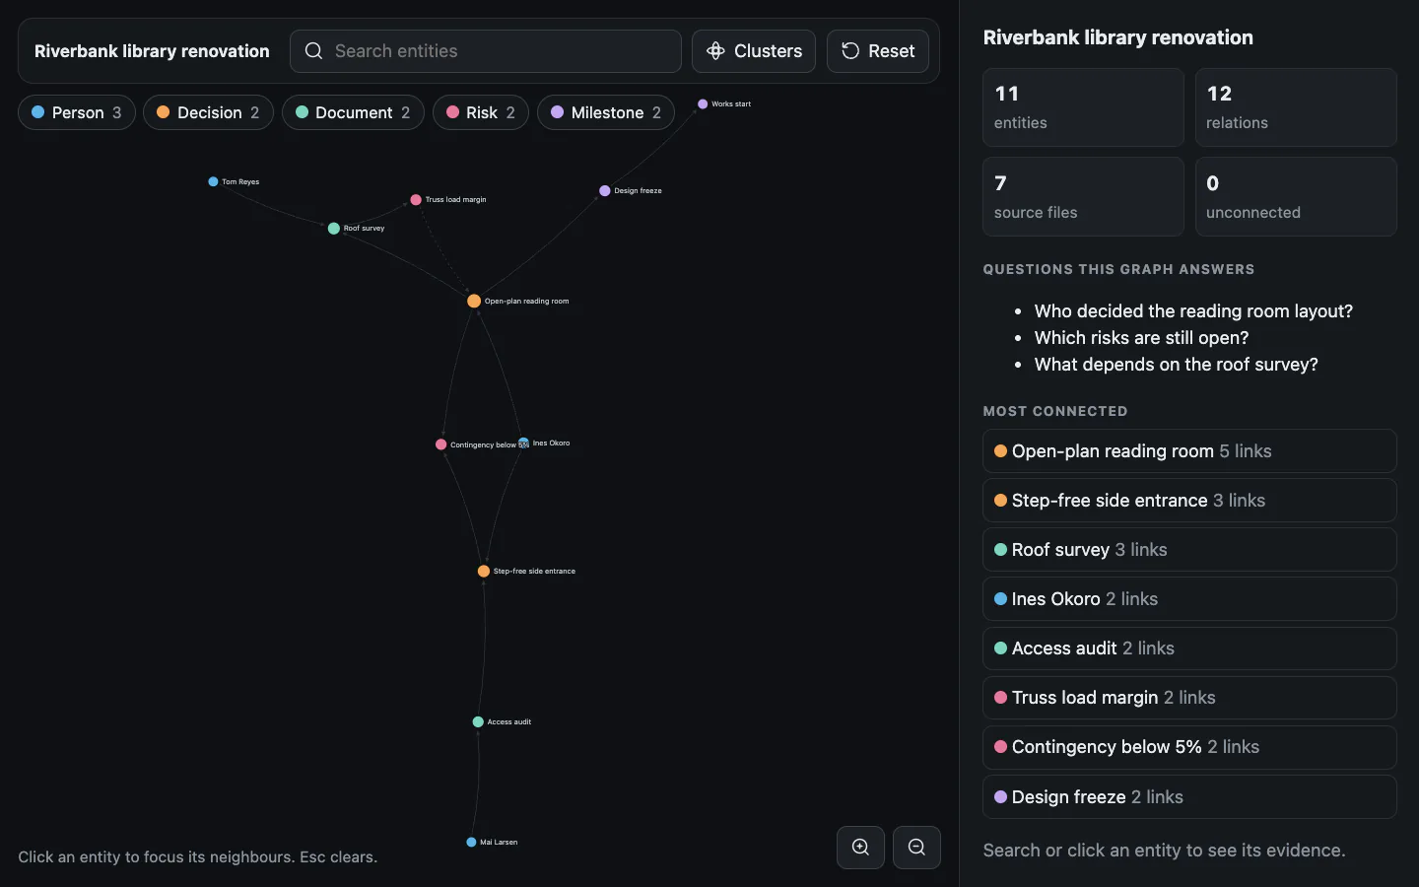Open Ines Okoro 2 links row

point(1189,599)
